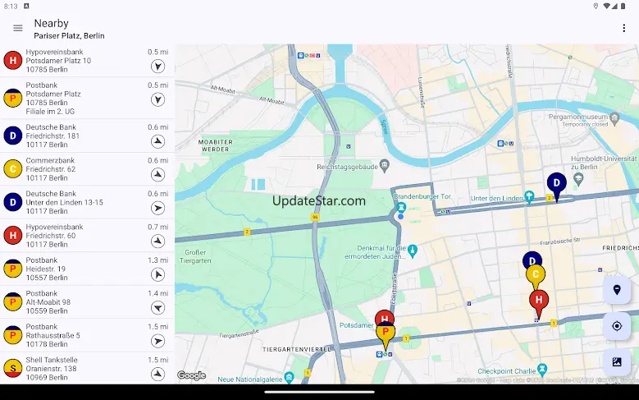The height and width of the screenshot is (400, 639).
Task: Tap the direction arrow for Commerzbank Friedrichstr. 62
Action: (x=157, y=175)
